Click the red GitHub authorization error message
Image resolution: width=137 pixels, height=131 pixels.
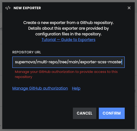(x=66, y=74)
